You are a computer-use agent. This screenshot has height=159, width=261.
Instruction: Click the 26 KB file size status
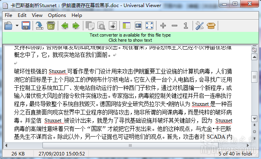pyautogui.click(x=18, y=153)
